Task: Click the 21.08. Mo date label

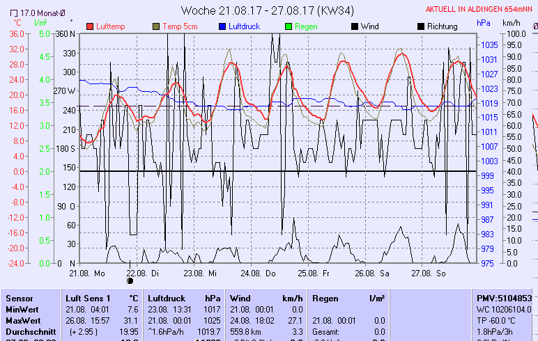Action: 87,273
